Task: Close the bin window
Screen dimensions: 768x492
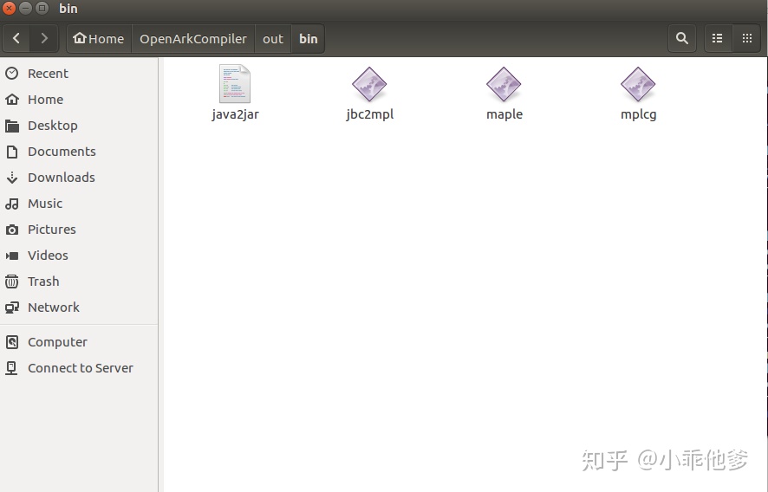Action: 9,9
